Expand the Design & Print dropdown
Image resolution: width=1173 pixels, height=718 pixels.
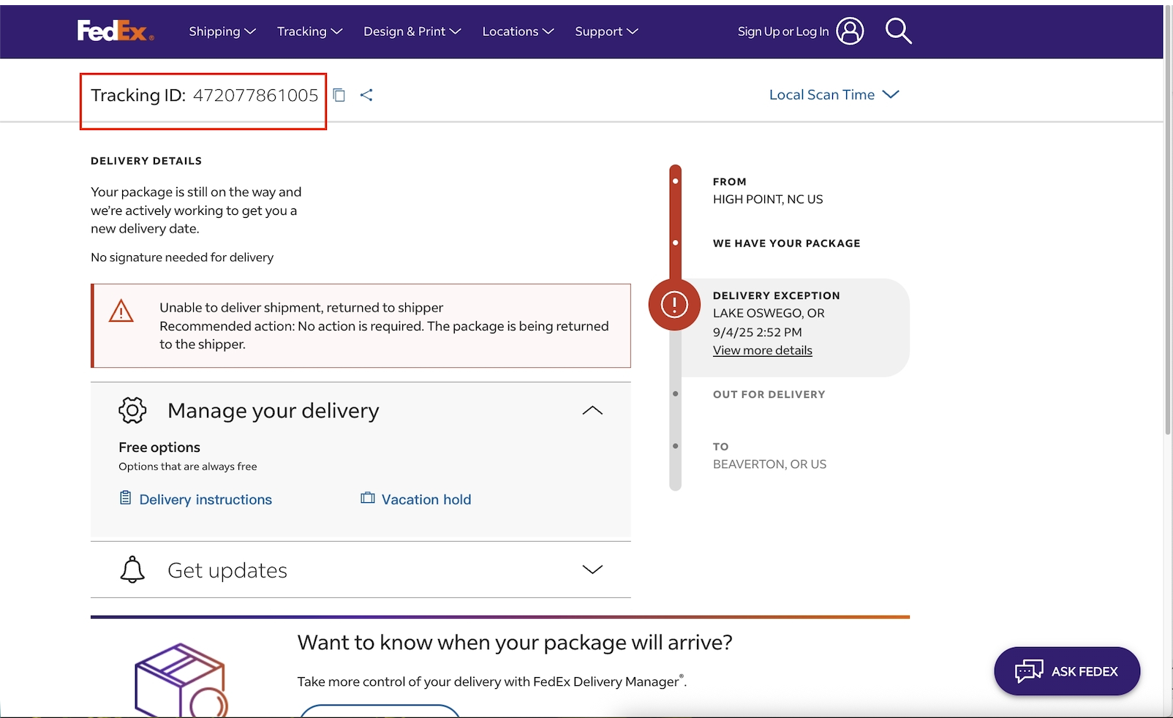pyautogui.click(x=412, y=31)
